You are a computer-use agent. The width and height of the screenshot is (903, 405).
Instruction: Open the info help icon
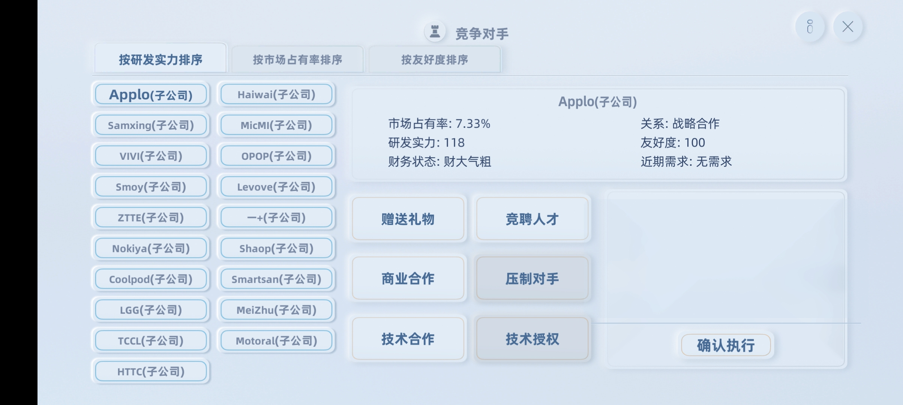tap(810, 27)
